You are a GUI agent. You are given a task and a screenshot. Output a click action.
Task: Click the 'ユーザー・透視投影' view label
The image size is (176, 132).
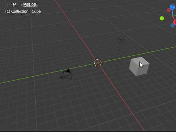[21, 5]
